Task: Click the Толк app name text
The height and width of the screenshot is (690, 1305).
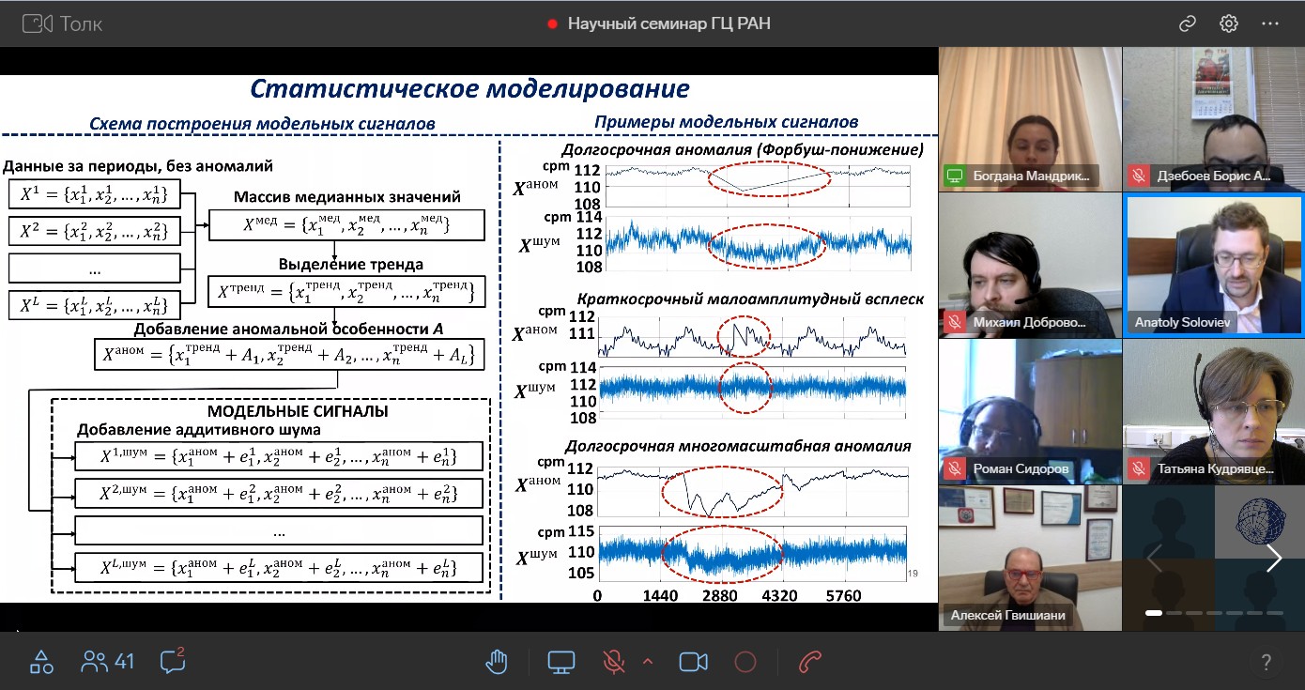Action: (x=82, y=23)
